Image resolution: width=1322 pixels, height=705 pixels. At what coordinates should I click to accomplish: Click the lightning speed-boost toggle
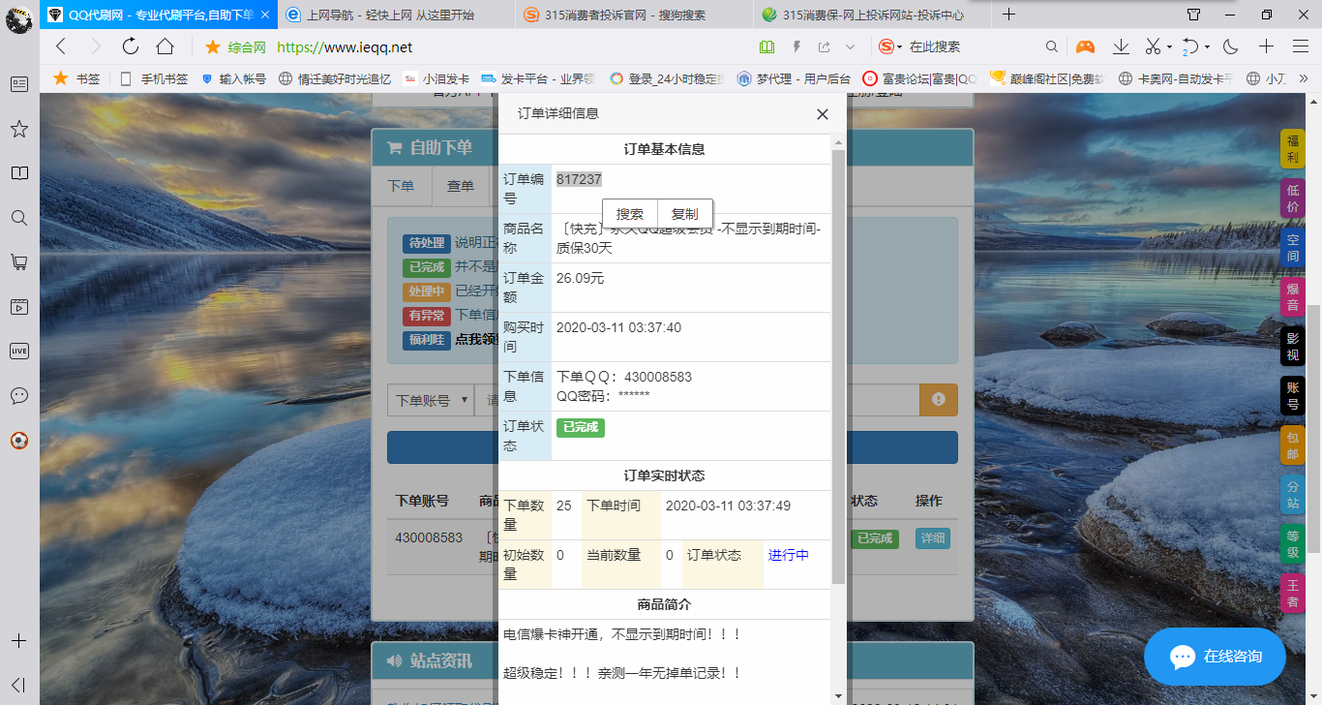pos(796,46)
